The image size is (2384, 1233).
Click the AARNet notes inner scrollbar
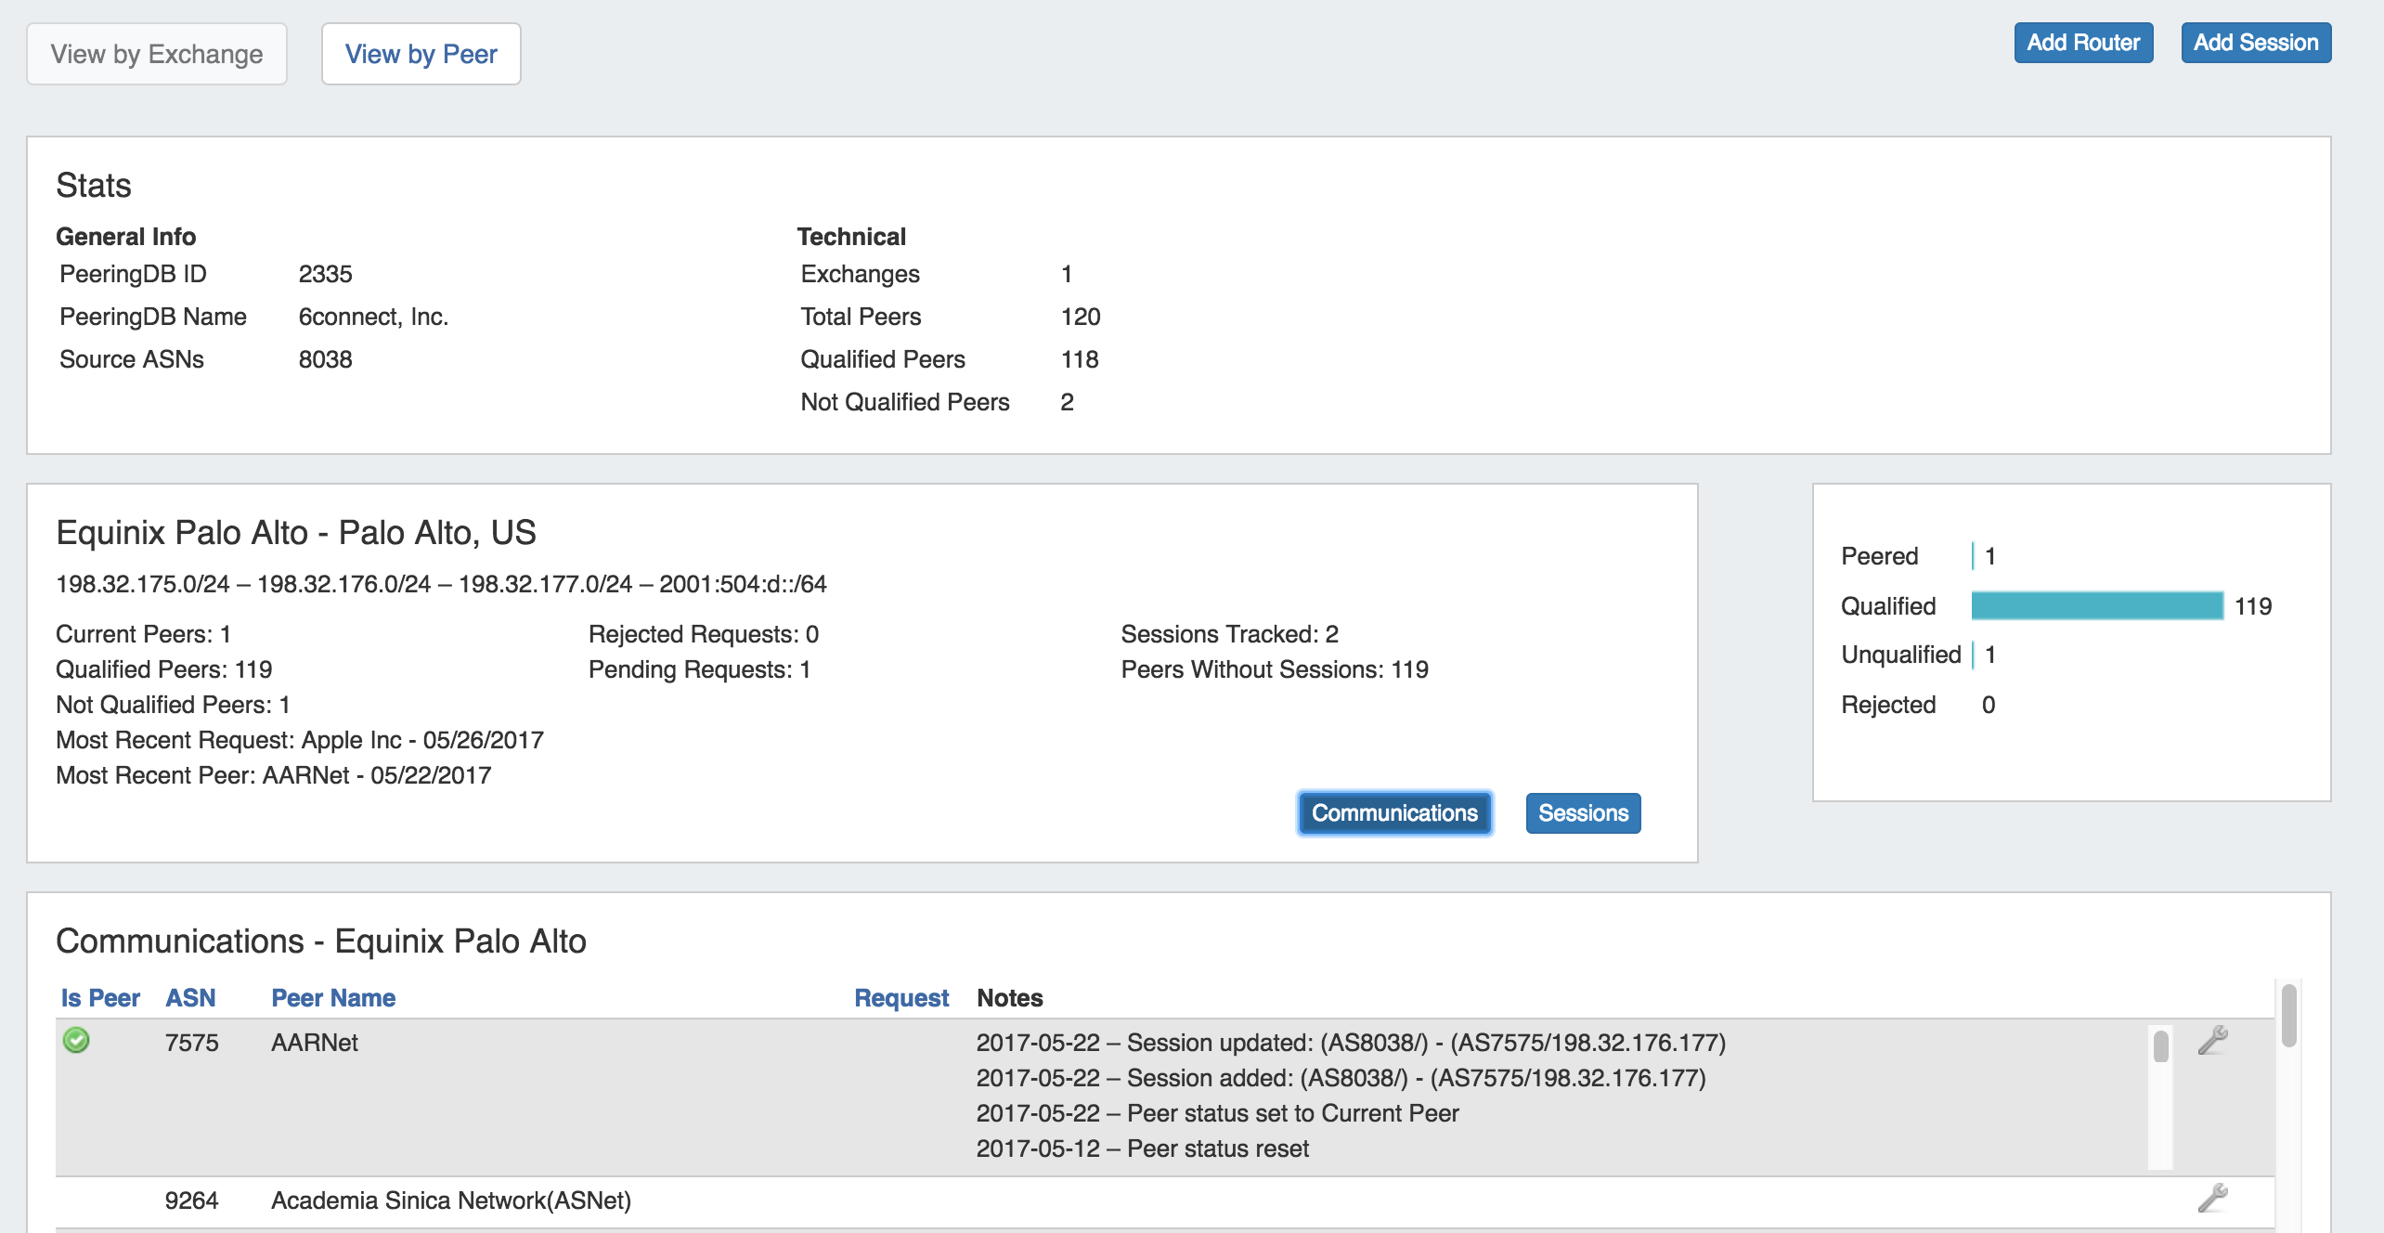coord(2160,1047)
